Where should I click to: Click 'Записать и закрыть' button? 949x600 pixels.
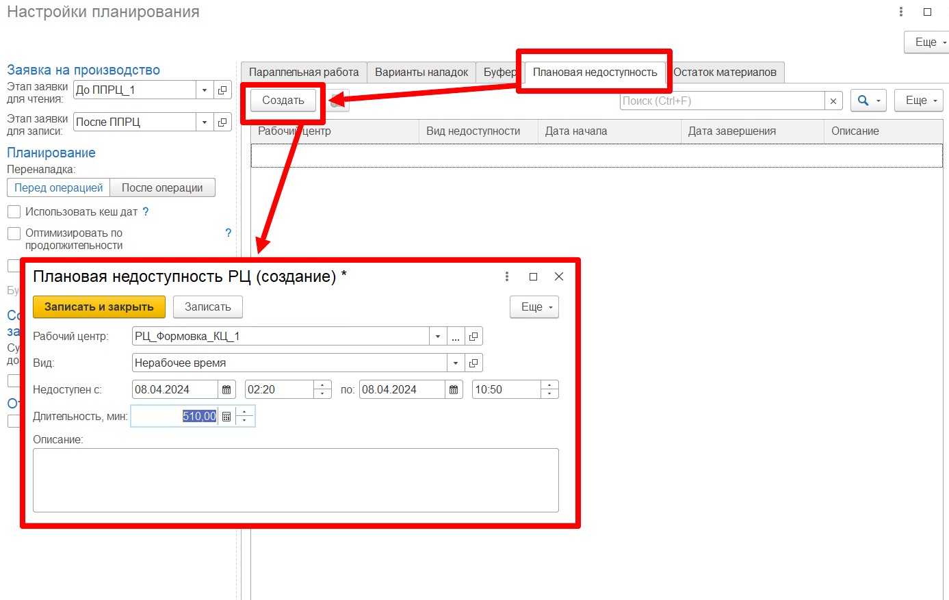tap(99, 307)
